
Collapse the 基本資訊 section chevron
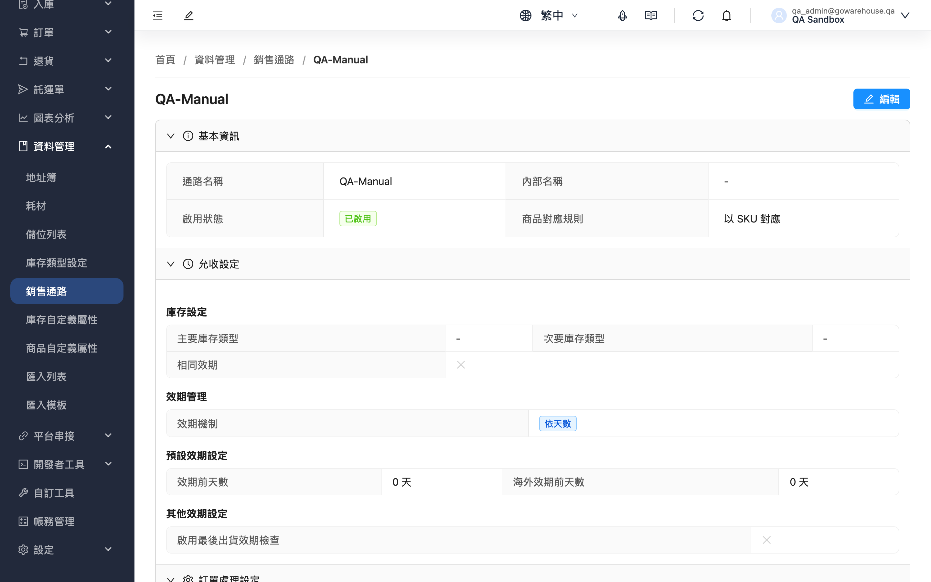coord(170,136)
